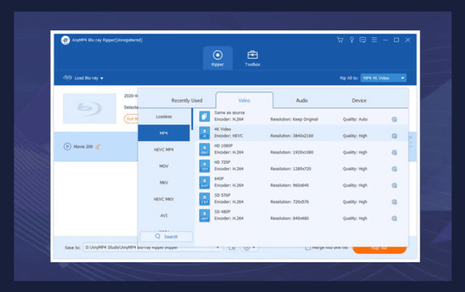465x292 pixels.
Task: Choose HEVC MP4 format category
Action: pyautogui.click(x=164, y=149)
